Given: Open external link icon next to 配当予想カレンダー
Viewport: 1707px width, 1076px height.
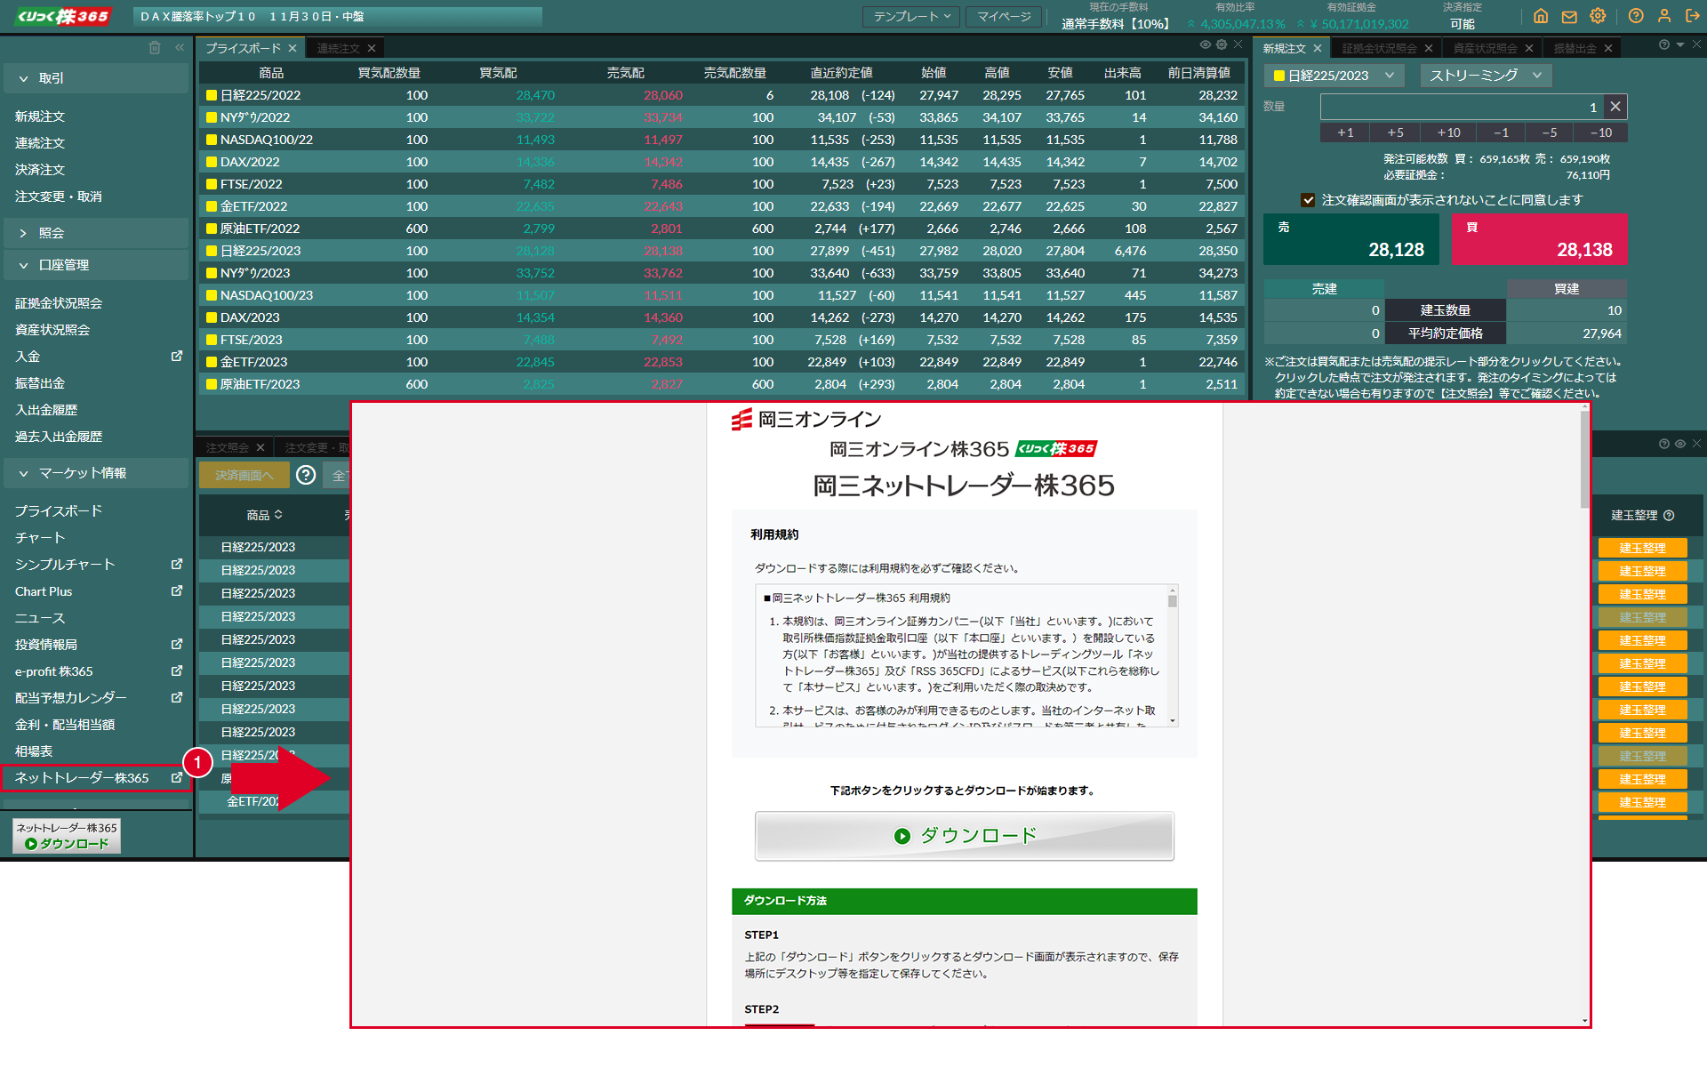Looking at the screenshot, I should pos(177,697).
